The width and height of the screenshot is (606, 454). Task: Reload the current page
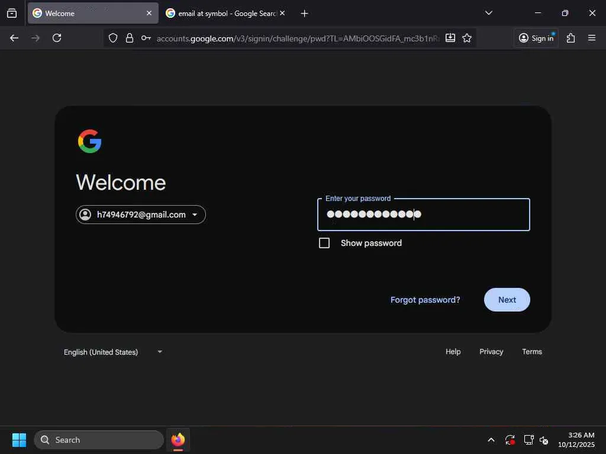click(x=57, y=38)
